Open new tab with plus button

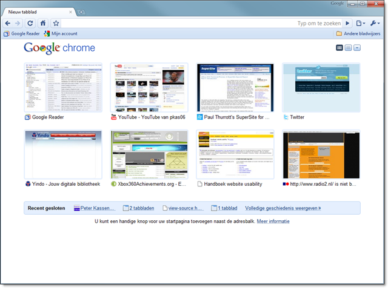click(81, 12)
